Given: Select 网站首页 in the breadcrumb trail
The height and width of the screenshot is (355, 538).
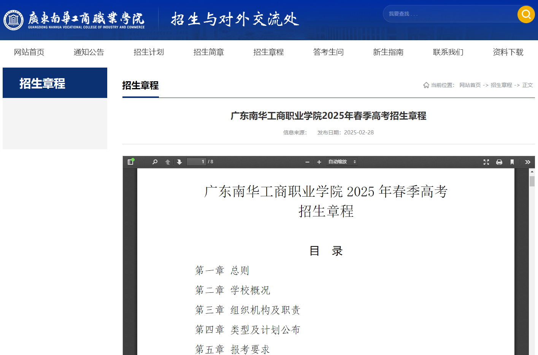Looking at the screenshot, I should [x=470, y=85].
